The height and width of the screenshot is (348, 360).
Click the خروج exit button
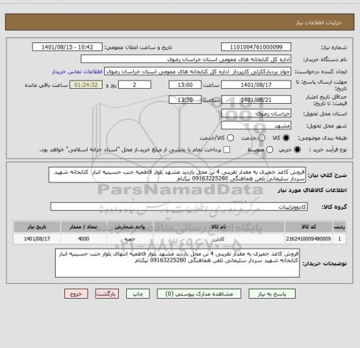(x=76, y=294)
